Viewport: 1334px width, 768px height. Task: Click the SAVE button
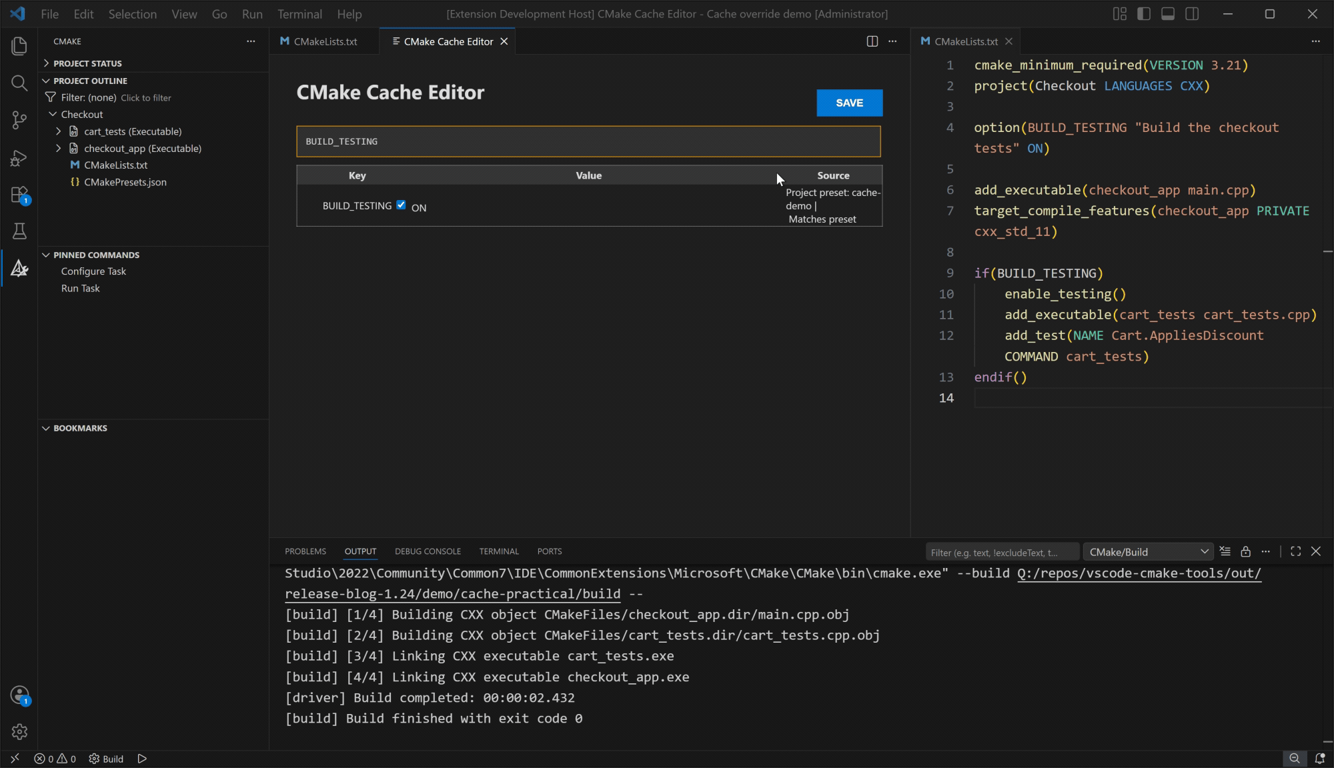coord(849,103)
